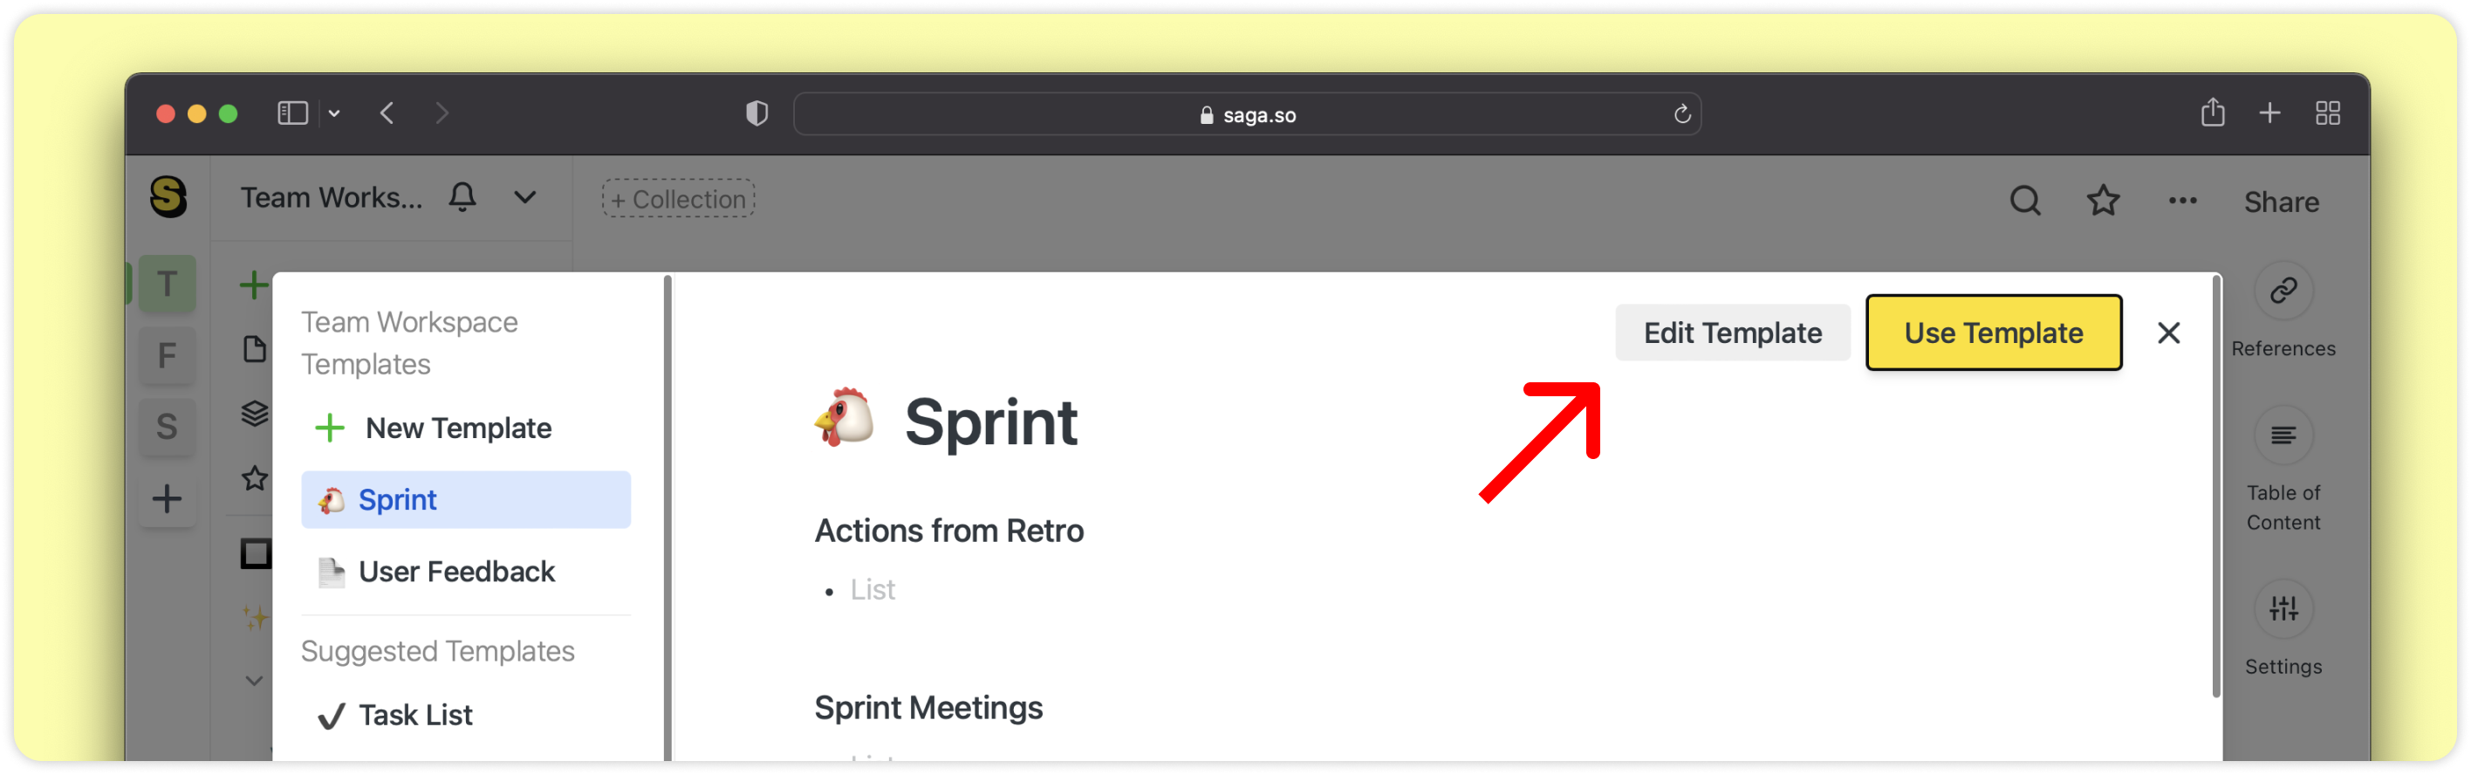Open the Settings sliders icon
This screenshot has height=775, width=2471.
coord(2283,609)
